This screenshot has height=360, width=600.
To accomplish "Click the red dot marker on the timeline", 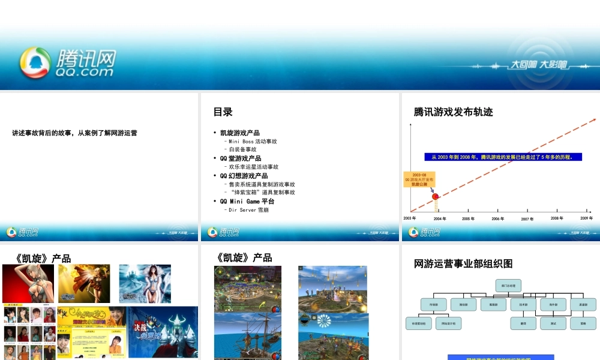I will (x=436, y=197).
